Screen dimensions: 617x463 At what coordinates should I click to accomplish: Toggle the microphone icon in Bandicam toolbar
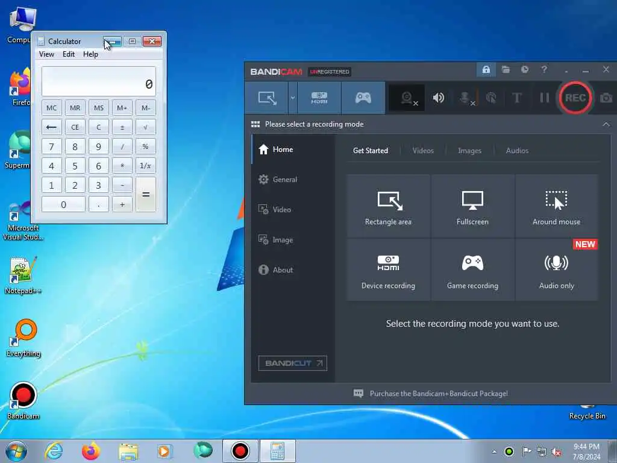pos(466,98)
